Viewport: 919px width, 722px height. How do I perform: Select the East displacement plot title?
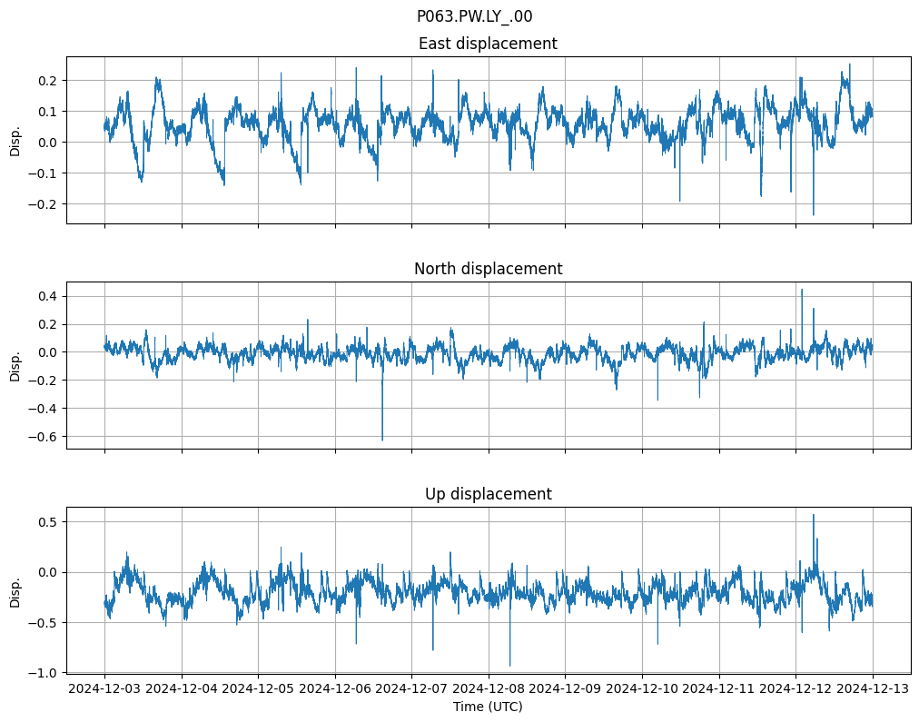click(x=488, y=44)
